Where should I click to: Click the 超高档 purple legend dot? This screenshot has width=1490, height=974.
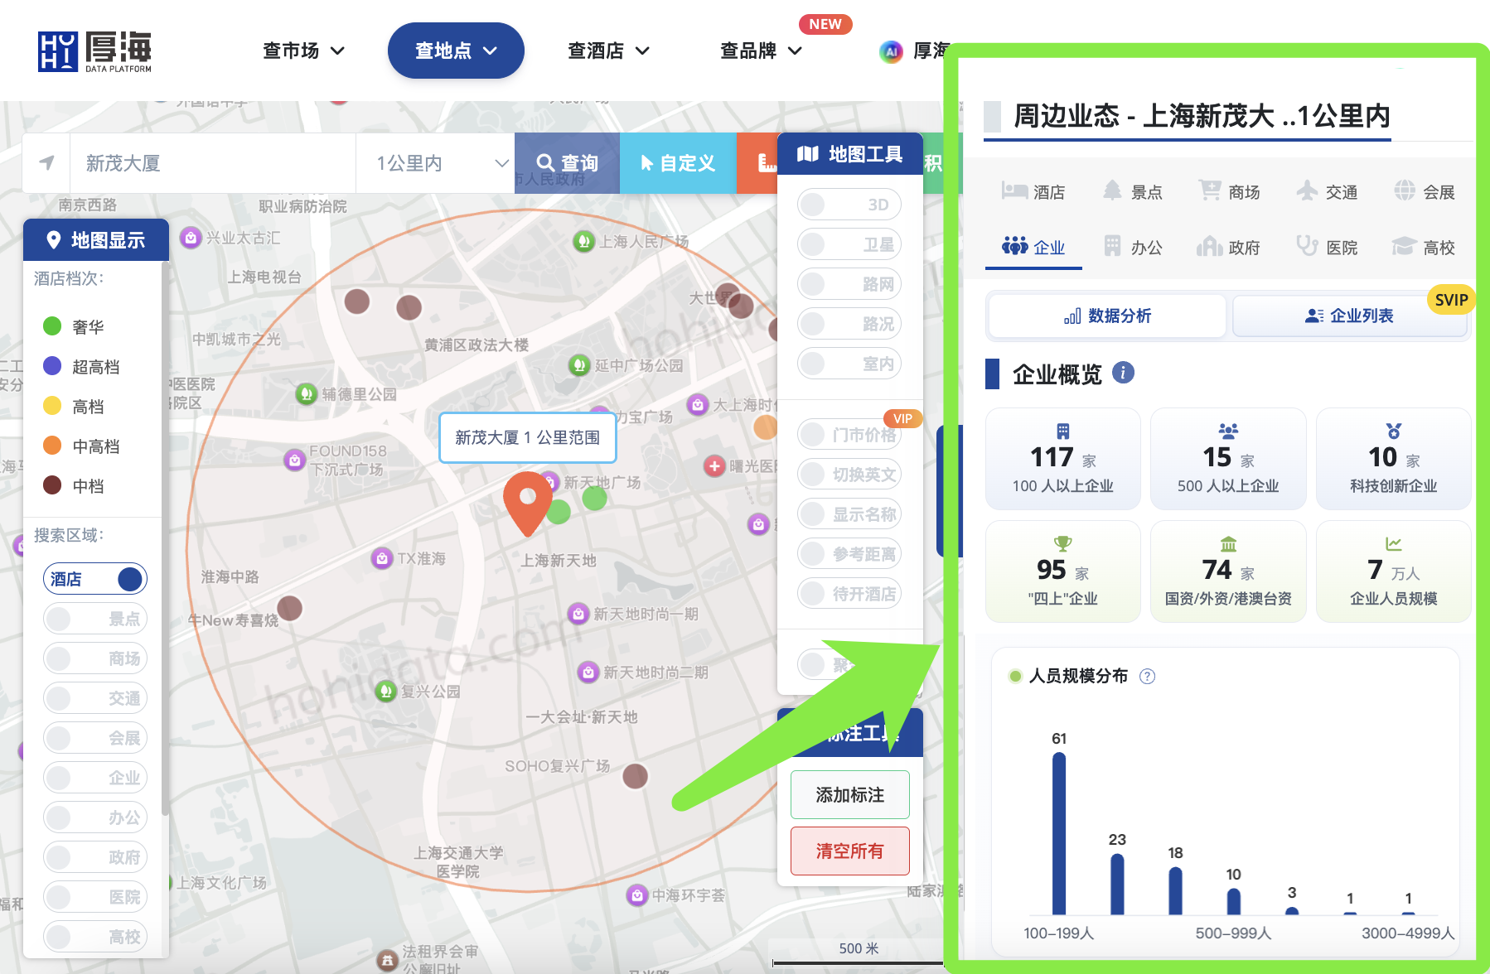point(52,366)
